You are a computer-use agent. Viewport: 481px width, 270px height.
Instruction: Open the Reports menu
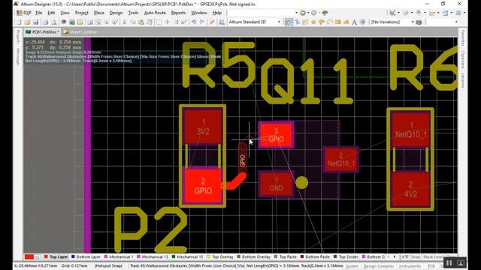coord(178,13)
